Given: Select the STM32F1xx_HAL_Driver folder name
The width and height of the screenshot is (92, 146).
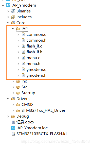Looking at the screenshot, I should [x=44, y=110].
